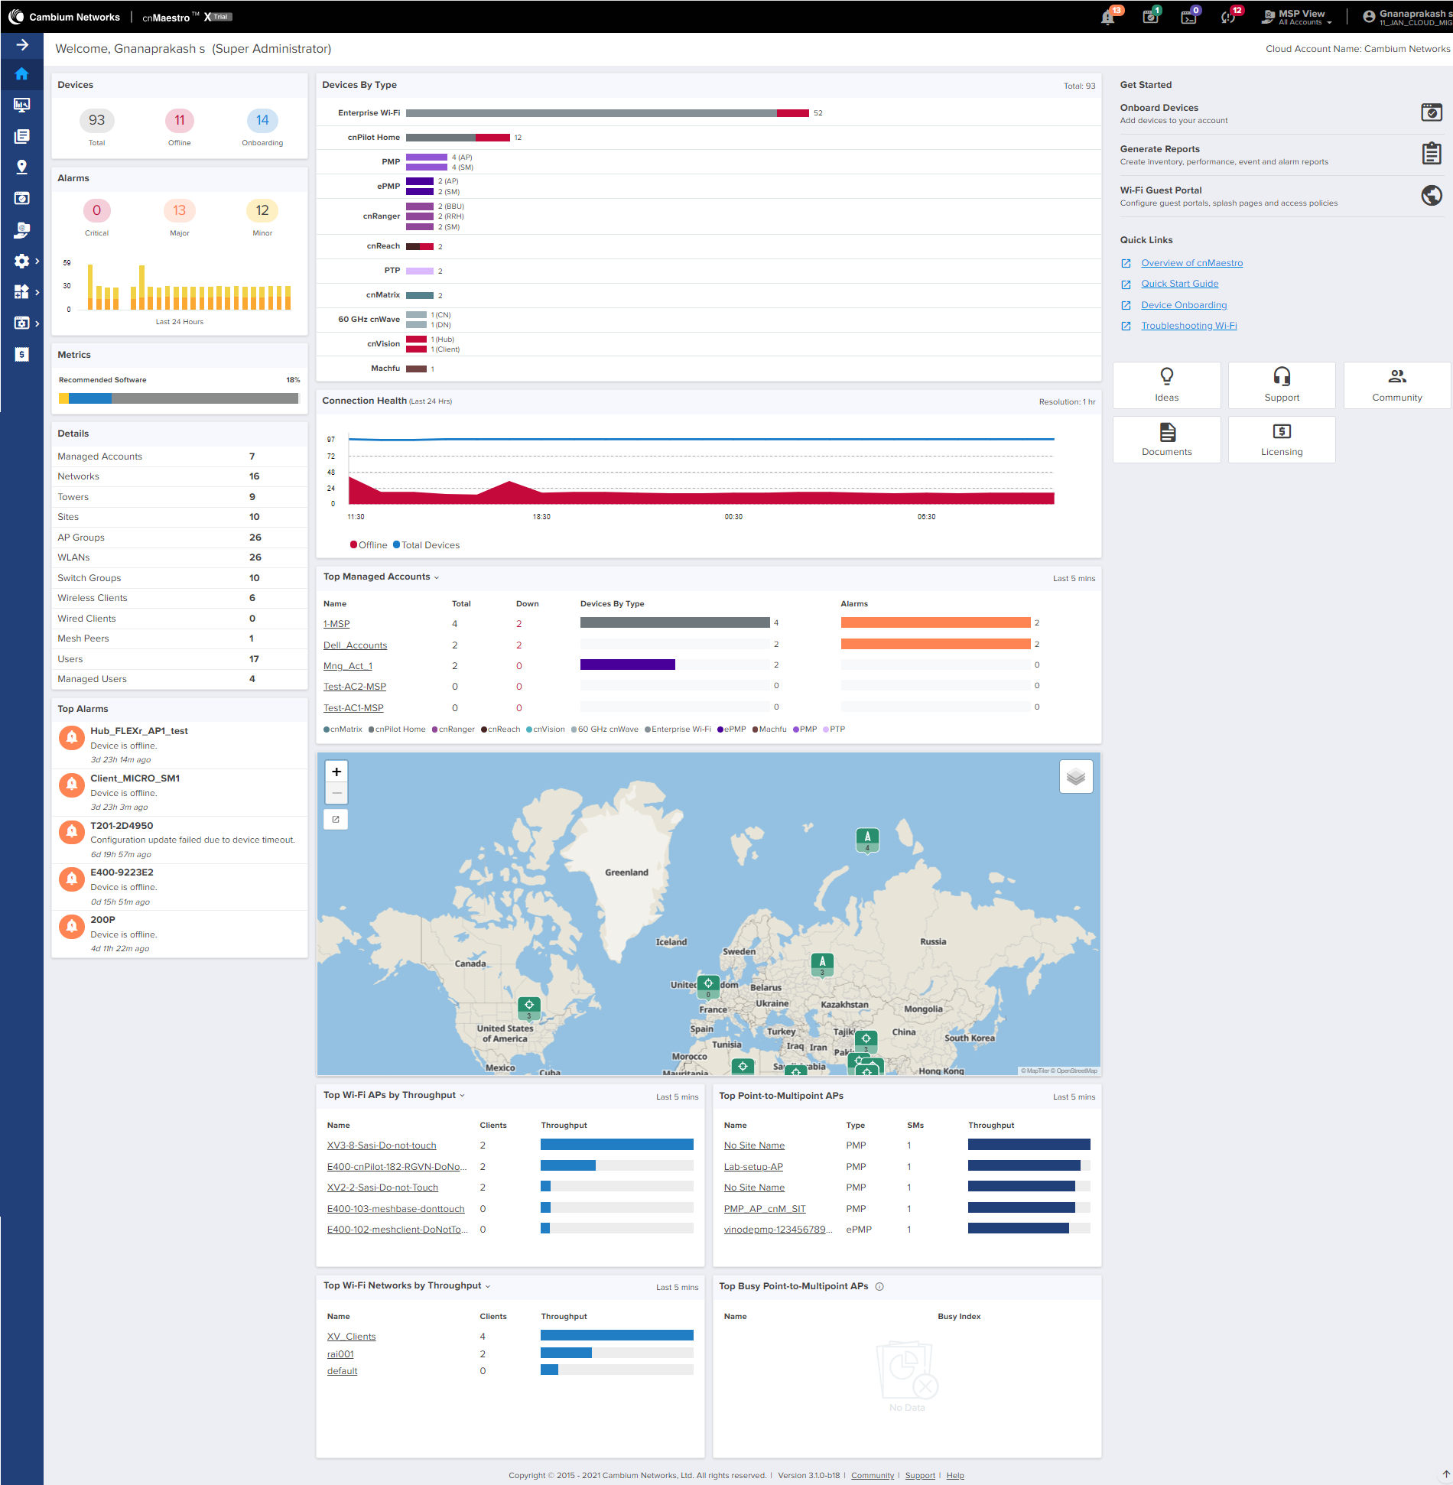Expand the settings gear submenu chevron
1453x1485 pixels.
[37, 261]
